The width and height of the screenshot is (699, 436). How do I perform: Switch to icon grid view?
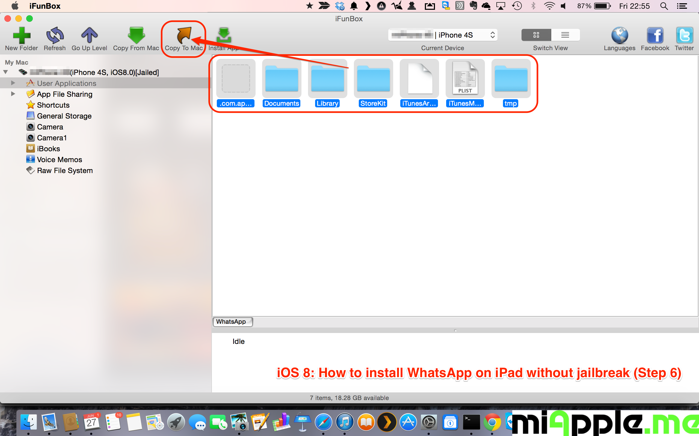pos(536,35)
